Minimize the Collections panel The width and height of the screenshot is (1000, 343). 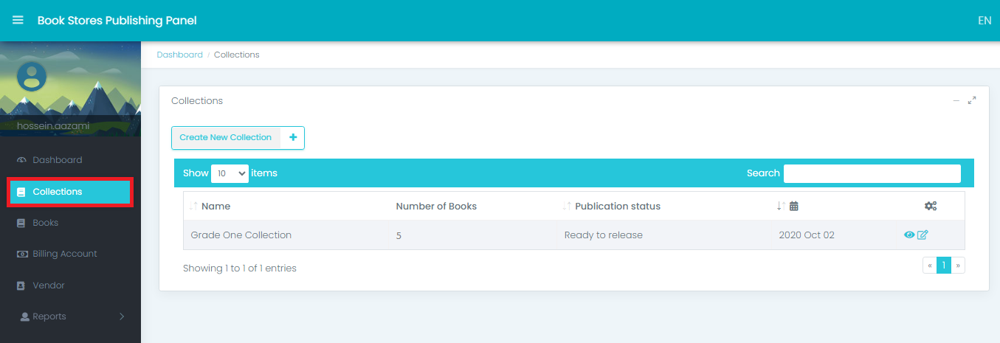click(x=956, y=100)
